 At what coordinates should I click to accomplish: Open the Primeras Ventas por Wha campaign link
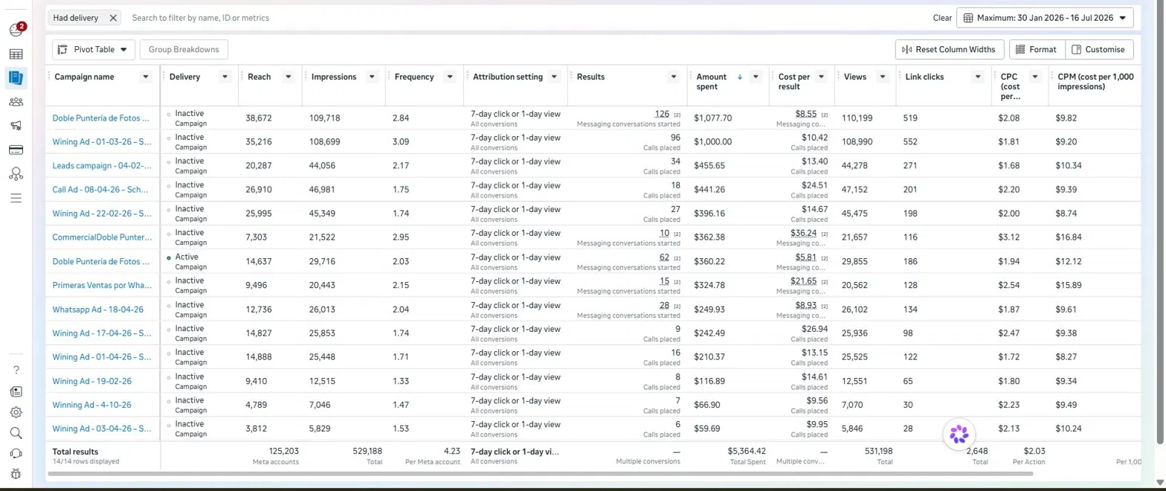click(102, 285)
